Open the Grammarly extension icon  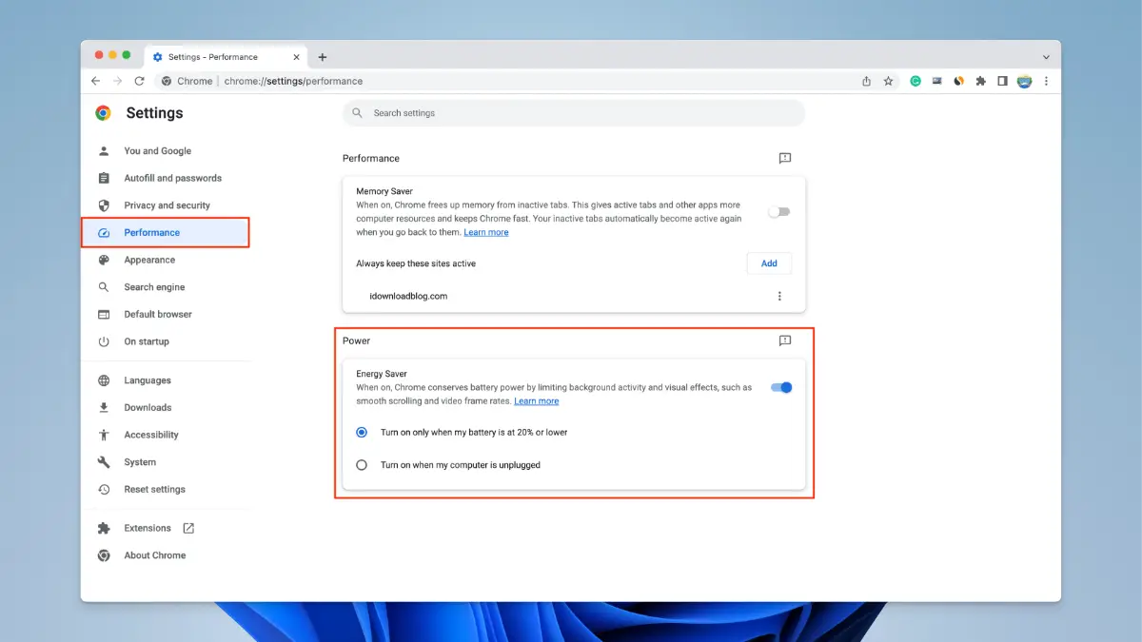click(x=916, y=81)
